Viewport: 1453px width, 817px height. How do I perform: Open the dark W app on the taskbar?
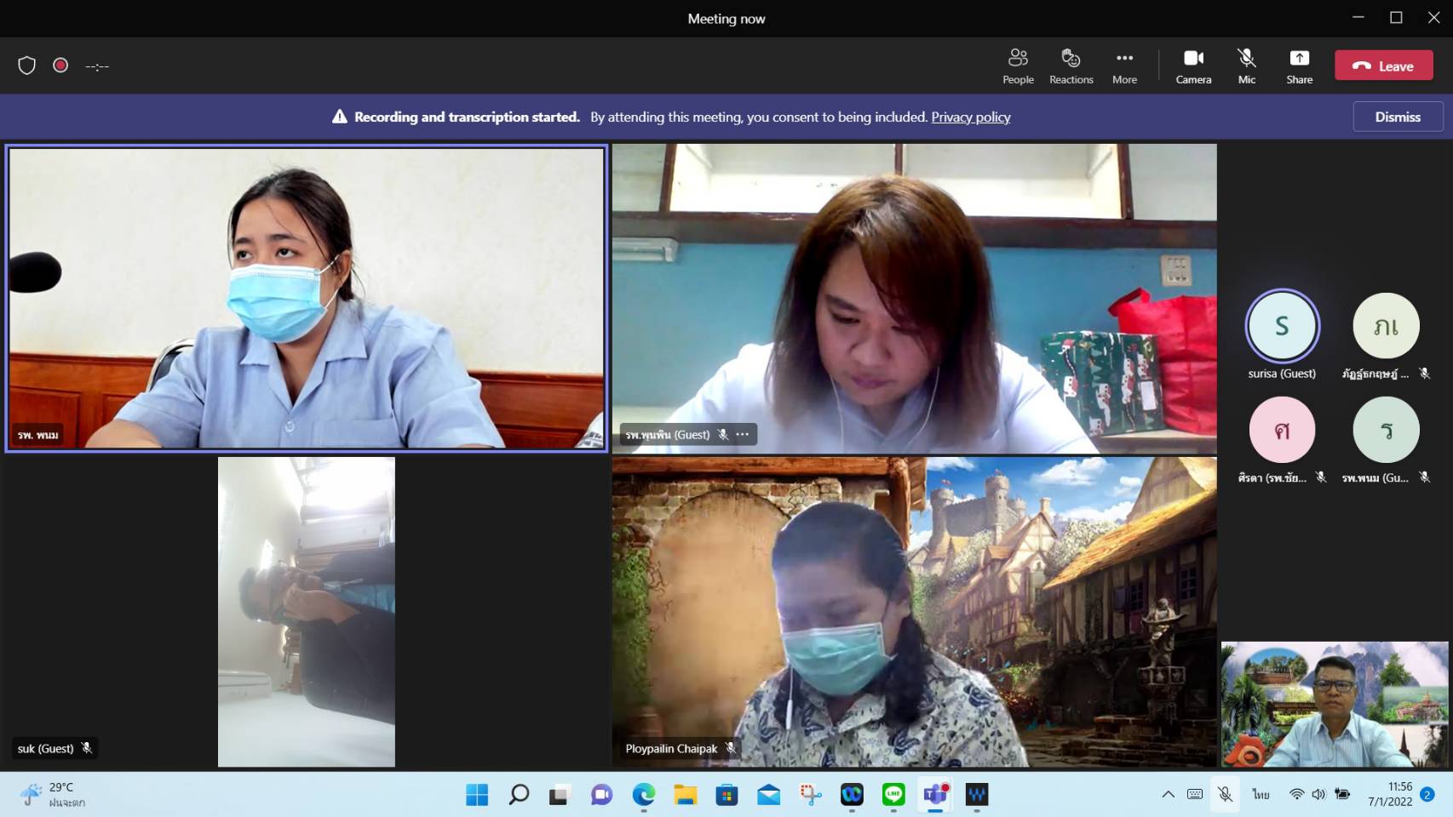pyautogui.click(x=977, y=795)
